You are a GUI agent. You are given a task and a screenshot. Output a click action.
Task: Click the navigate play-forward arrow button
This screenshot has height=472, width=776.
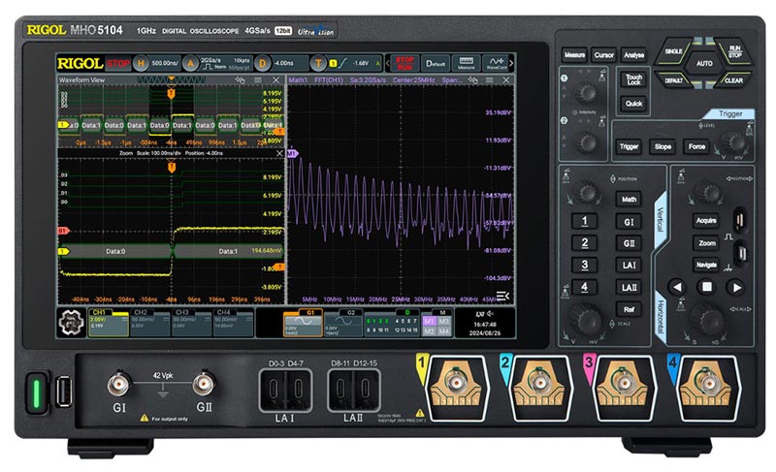point(736,287)
